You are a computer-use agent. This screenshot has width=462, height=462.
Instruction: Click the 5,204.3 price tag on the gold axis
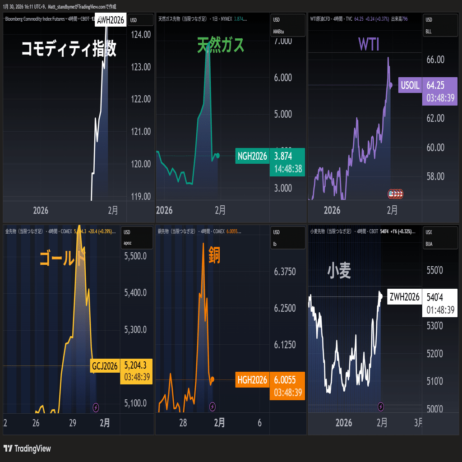point(136,371)
